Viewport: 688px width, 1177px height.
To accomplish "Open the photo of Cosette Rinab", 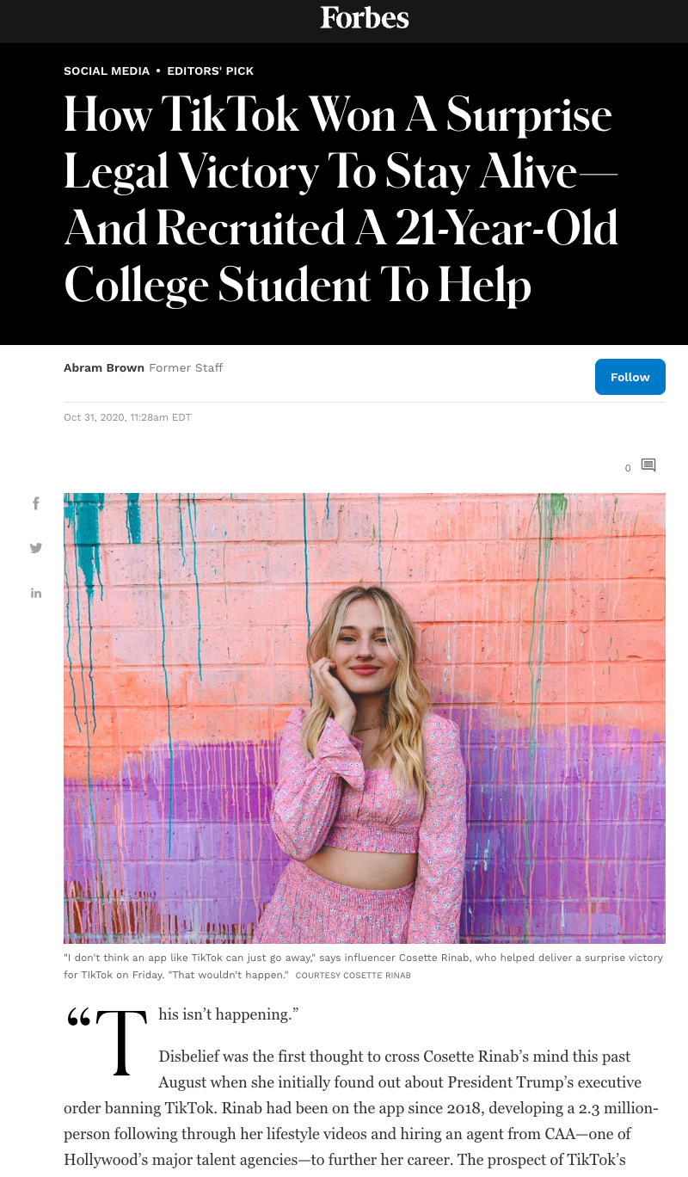I will pos(365,718).
